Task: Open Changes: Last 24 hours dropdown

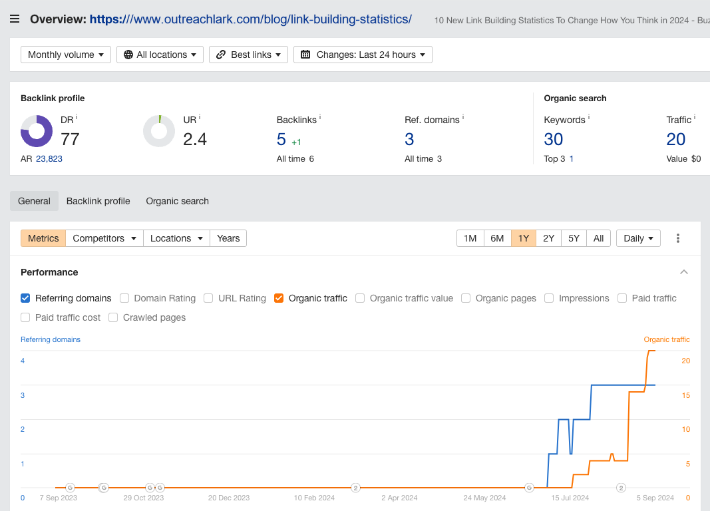Action: 363,55
